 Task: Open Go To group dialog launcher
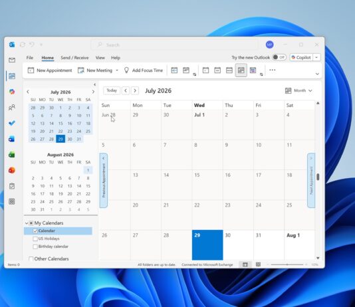(195, 74)
